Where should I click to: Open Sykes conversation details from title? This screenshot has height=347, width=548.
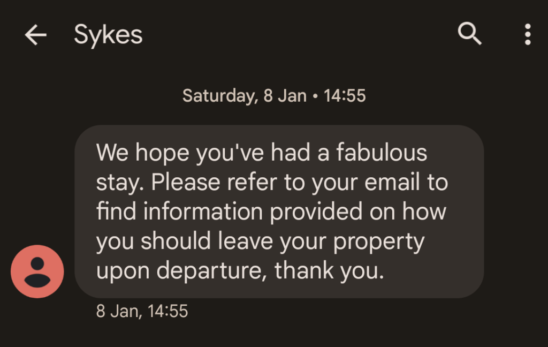click(108, 35)
